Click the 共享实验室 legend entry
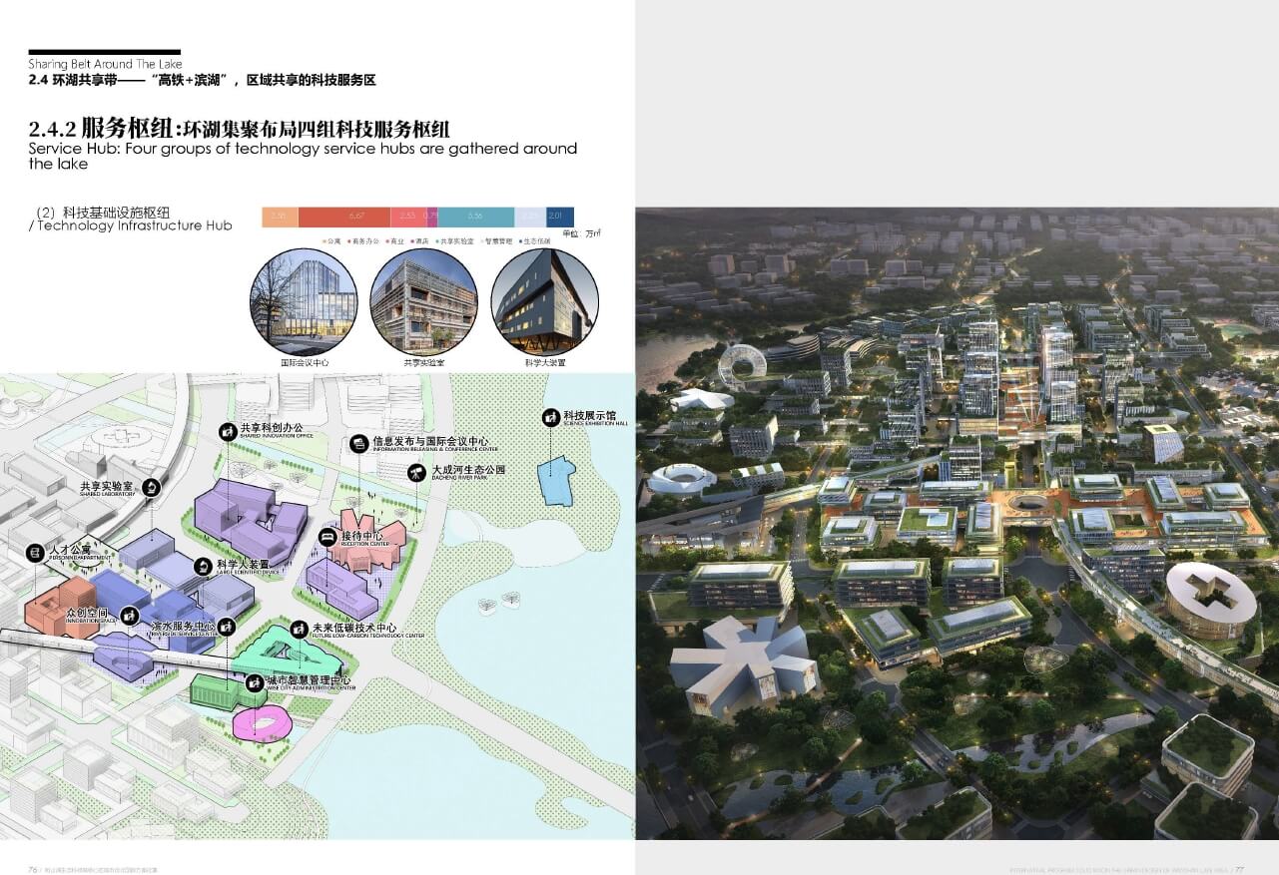Screen dimensions: 1279x875 (455, 240)
